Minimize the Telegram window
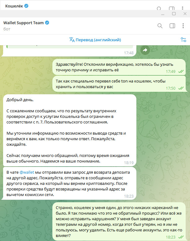This screenshot has width=190, height=241. (x=163, y=14)
